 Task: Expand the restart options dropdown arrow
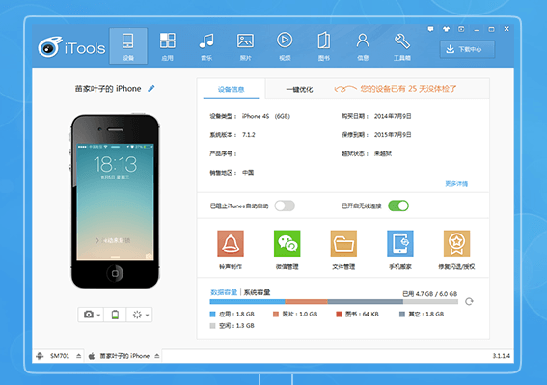[x=148, y=316]
